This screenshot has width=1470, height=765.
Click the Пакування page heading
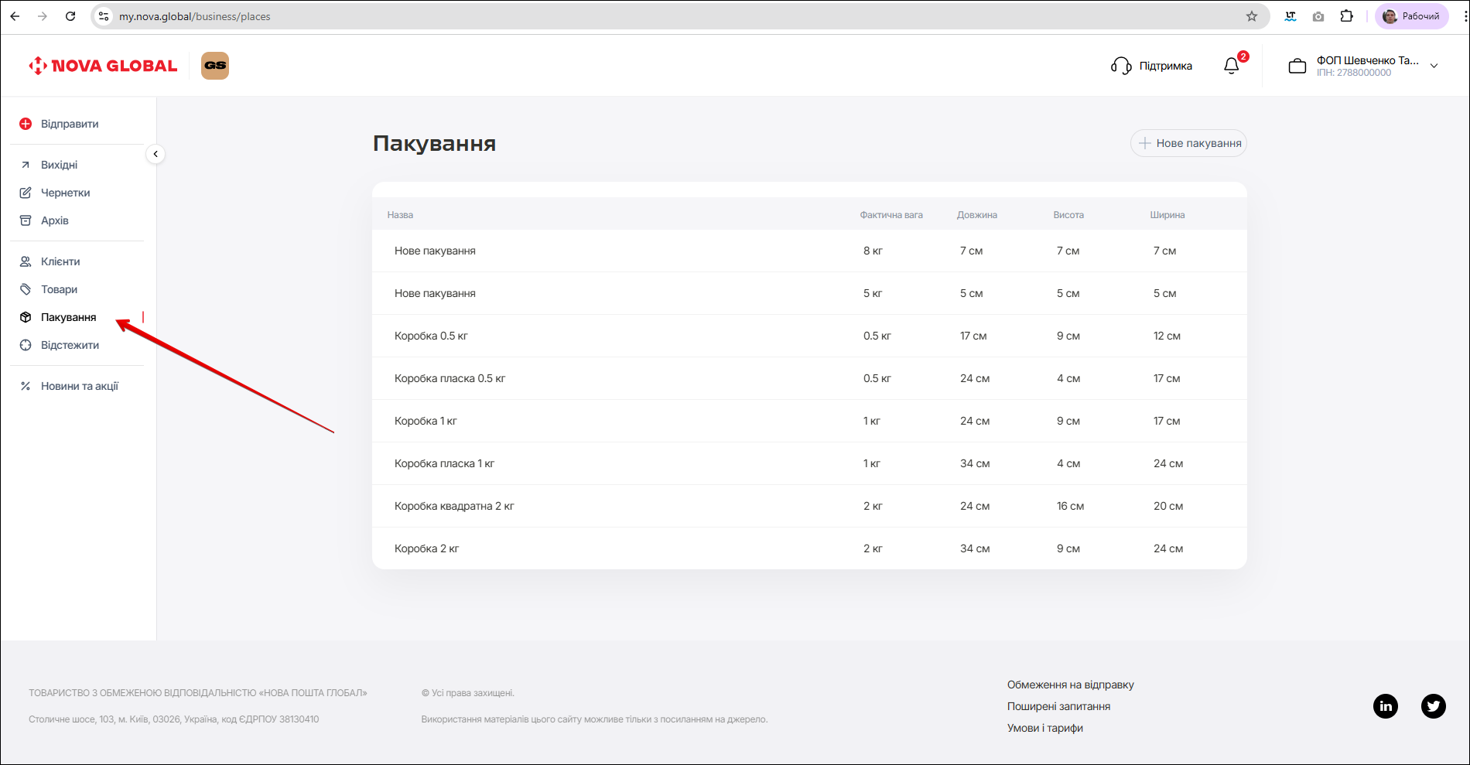434,143
